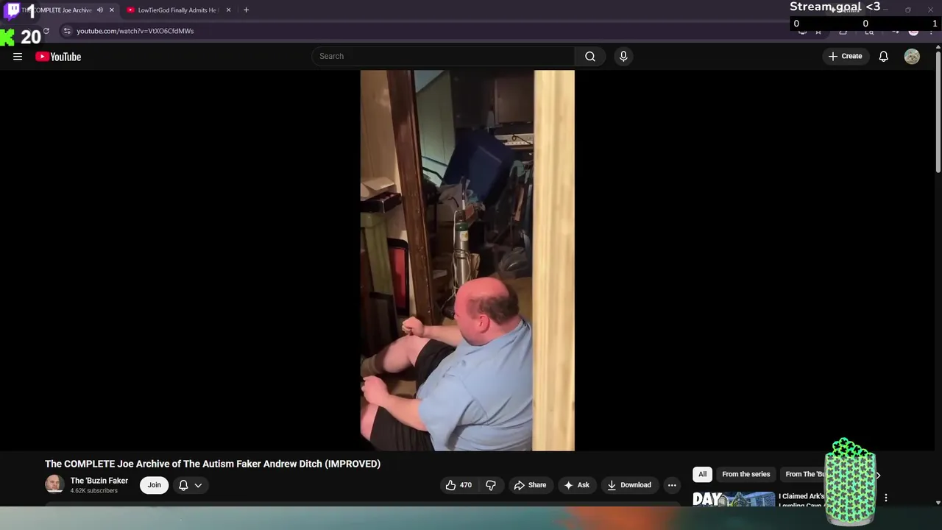Image resolution: width=942 pixels, height=530 pixels.
Task: View site information icon in address bar
Action: click(x=67, y=31)
